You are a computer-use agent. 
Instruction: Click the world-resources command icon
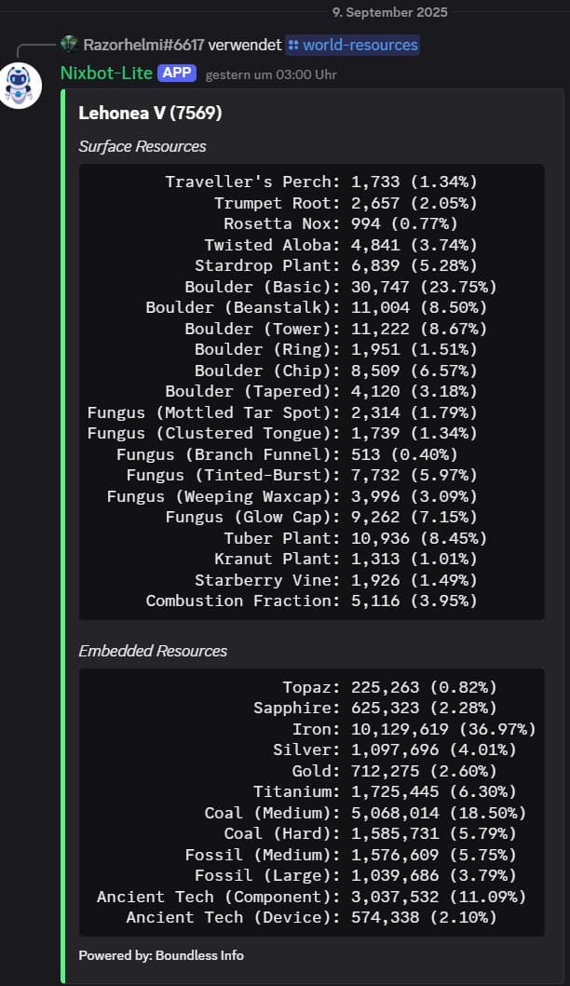[293, 46]
